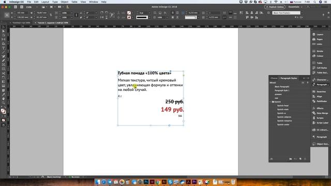Switch to the Character Styles tab in panel

coord(274,78)
